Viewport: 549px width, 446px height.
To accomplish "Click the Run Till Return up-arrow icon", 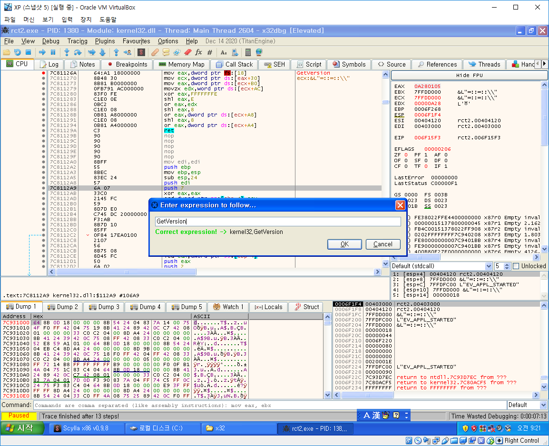I will coord(116,52).
